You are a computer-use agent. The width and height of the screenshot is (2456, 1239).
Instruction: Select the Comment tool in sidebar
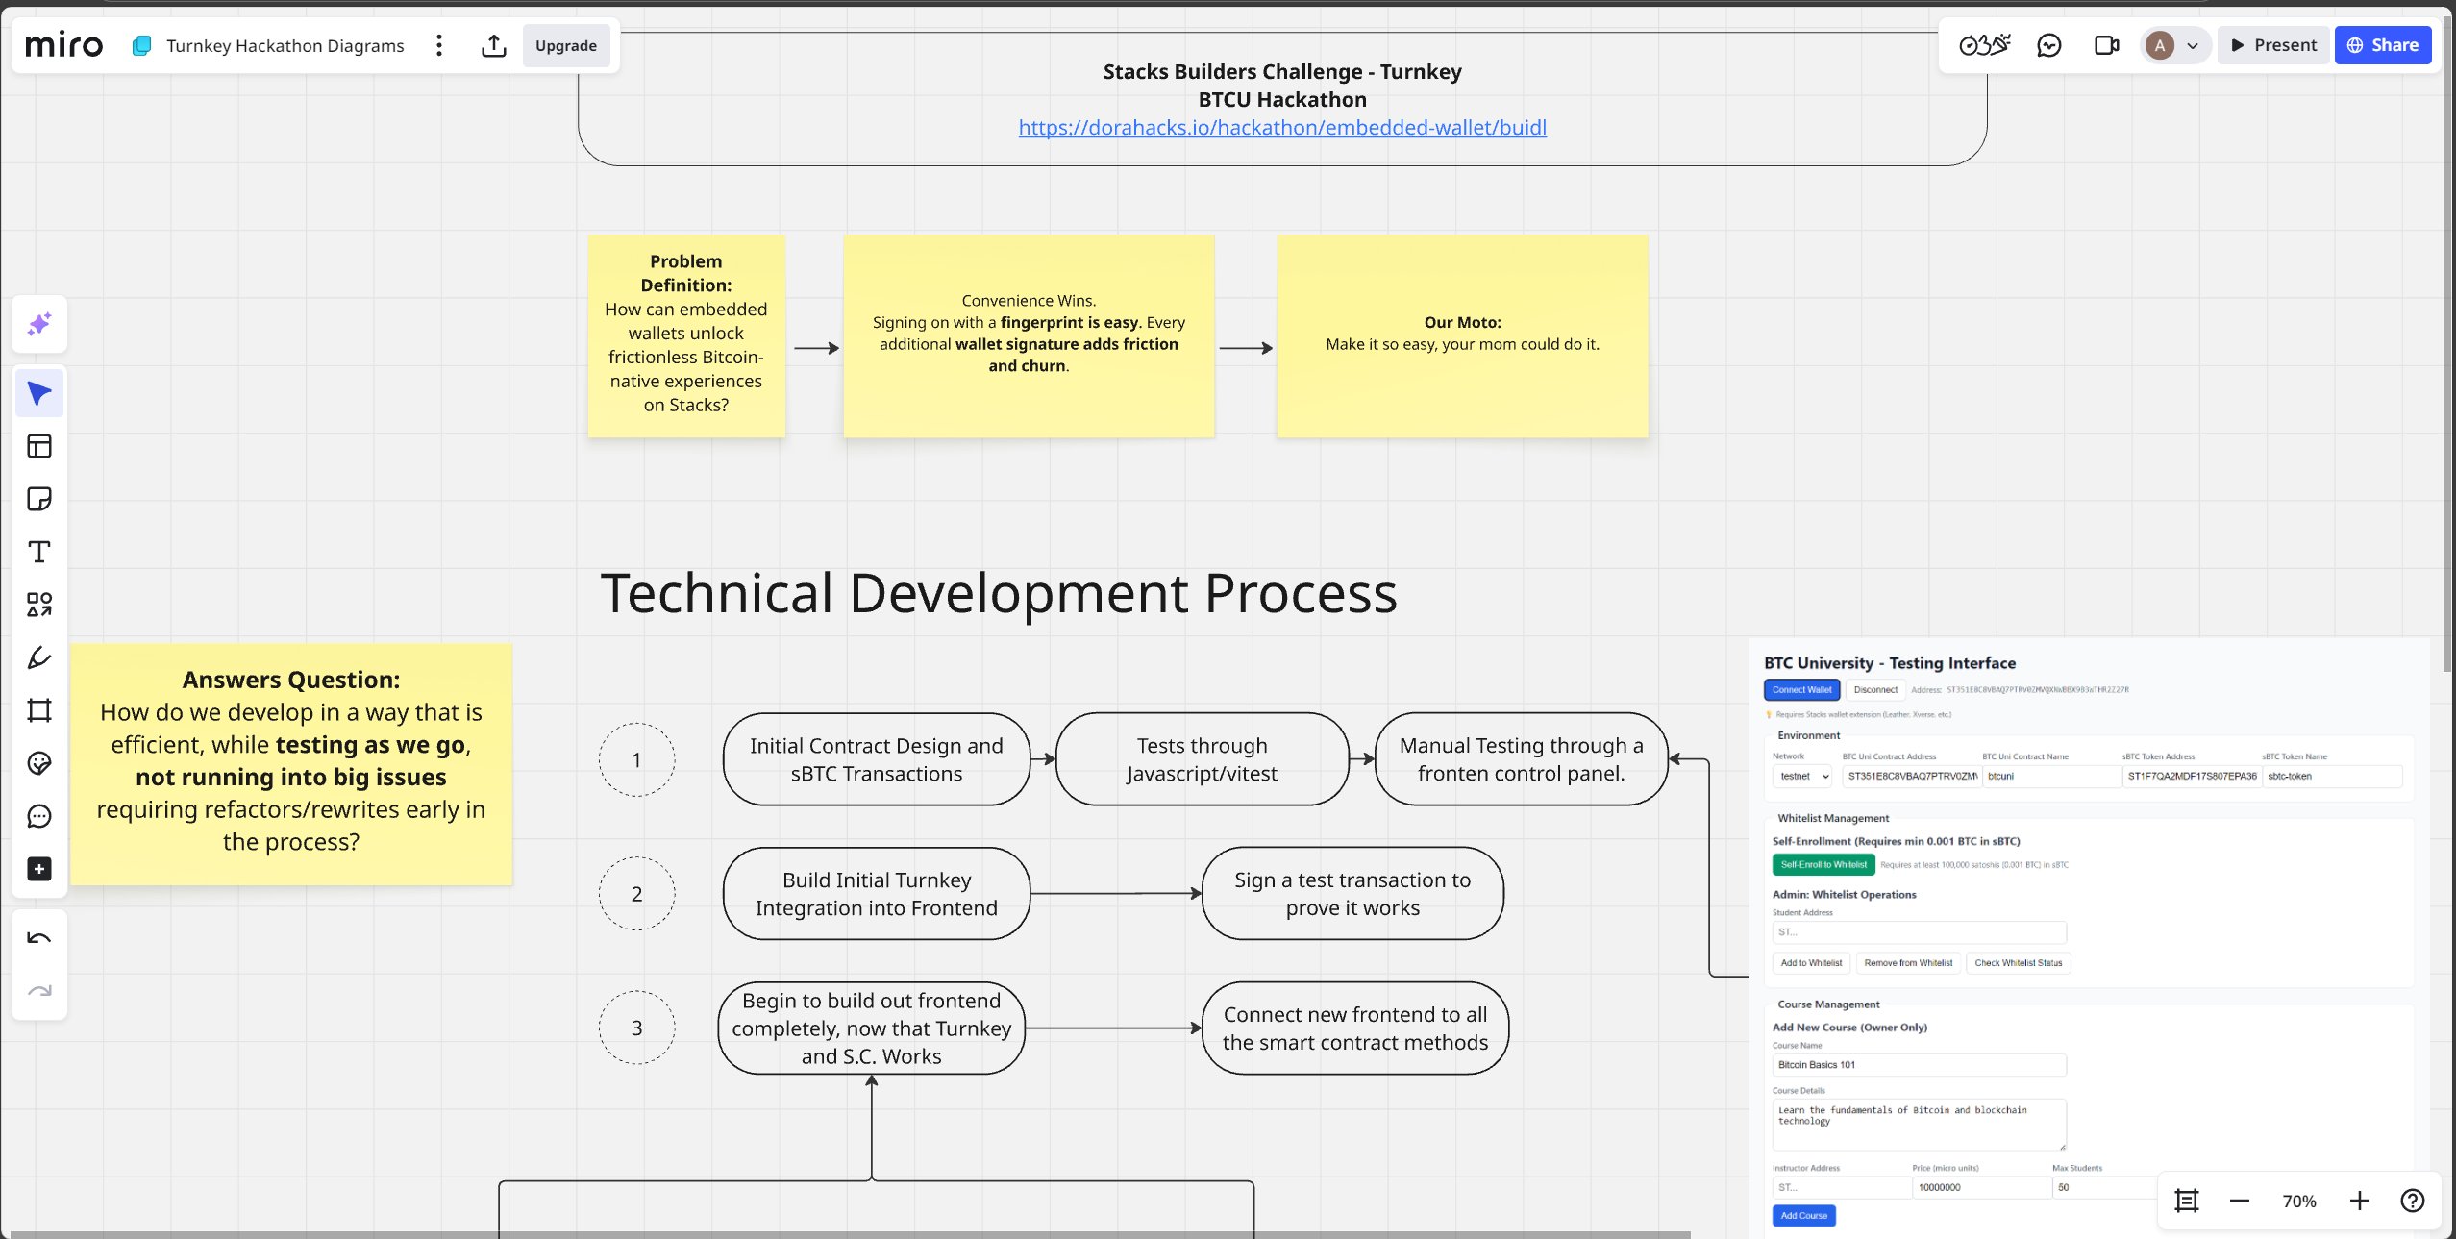click(39, 816)
